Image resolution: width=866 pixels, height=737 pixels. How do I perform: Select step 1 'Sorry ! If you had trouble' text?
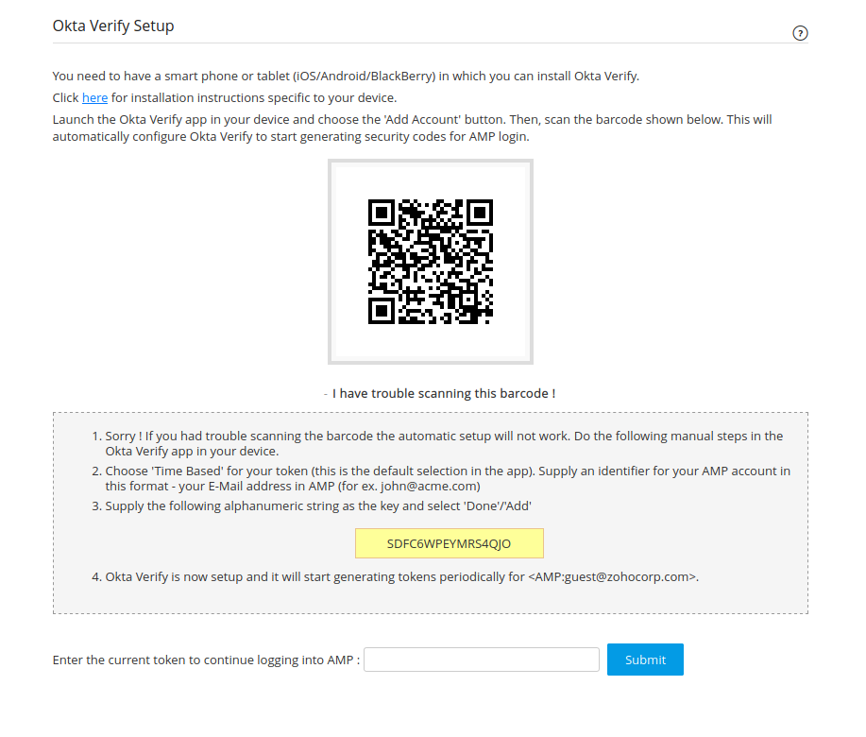coord(444,444)
